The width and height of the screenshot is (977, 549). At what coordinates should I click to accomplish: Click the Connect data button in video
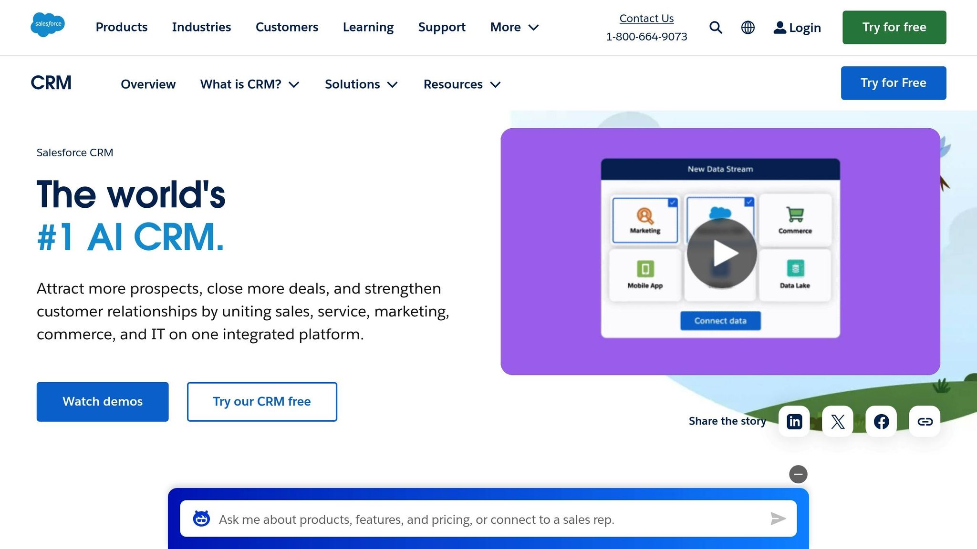(720, 321)
